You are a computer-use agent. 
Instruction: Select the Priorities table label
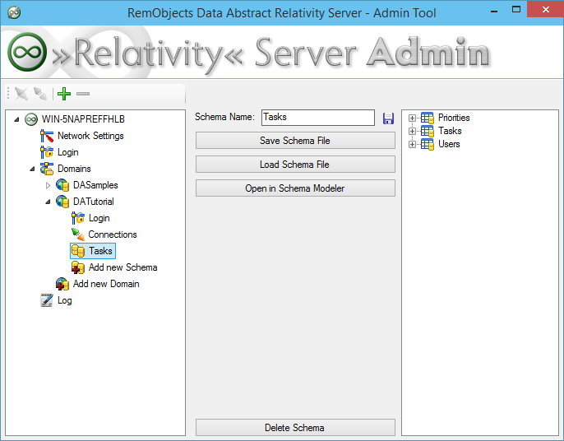(x=454, y=118)
